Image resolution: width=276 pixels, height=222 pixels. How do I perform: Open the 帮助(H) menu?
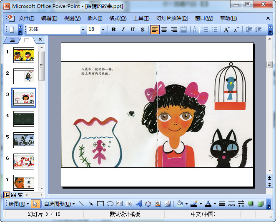pyautogui.click(x=228, y=18)
